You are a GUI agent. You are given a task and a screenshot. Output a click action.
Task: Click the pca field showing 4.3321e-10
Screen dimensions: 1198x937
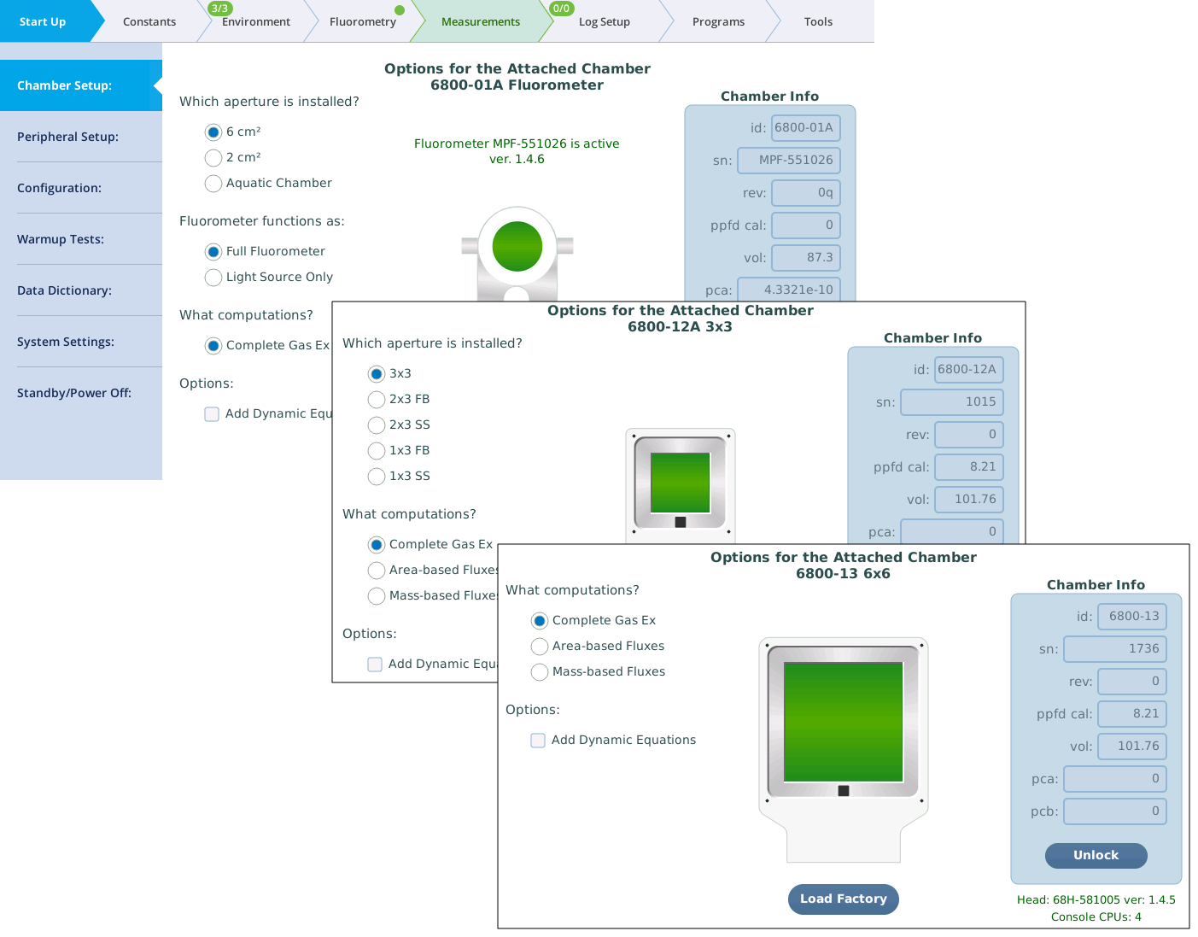coord(789,290)
